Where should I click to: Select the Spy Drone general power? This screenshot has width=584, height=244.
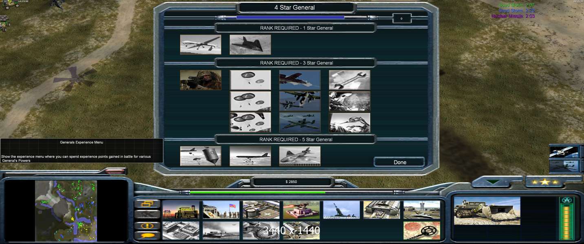[x=201, y=45]
